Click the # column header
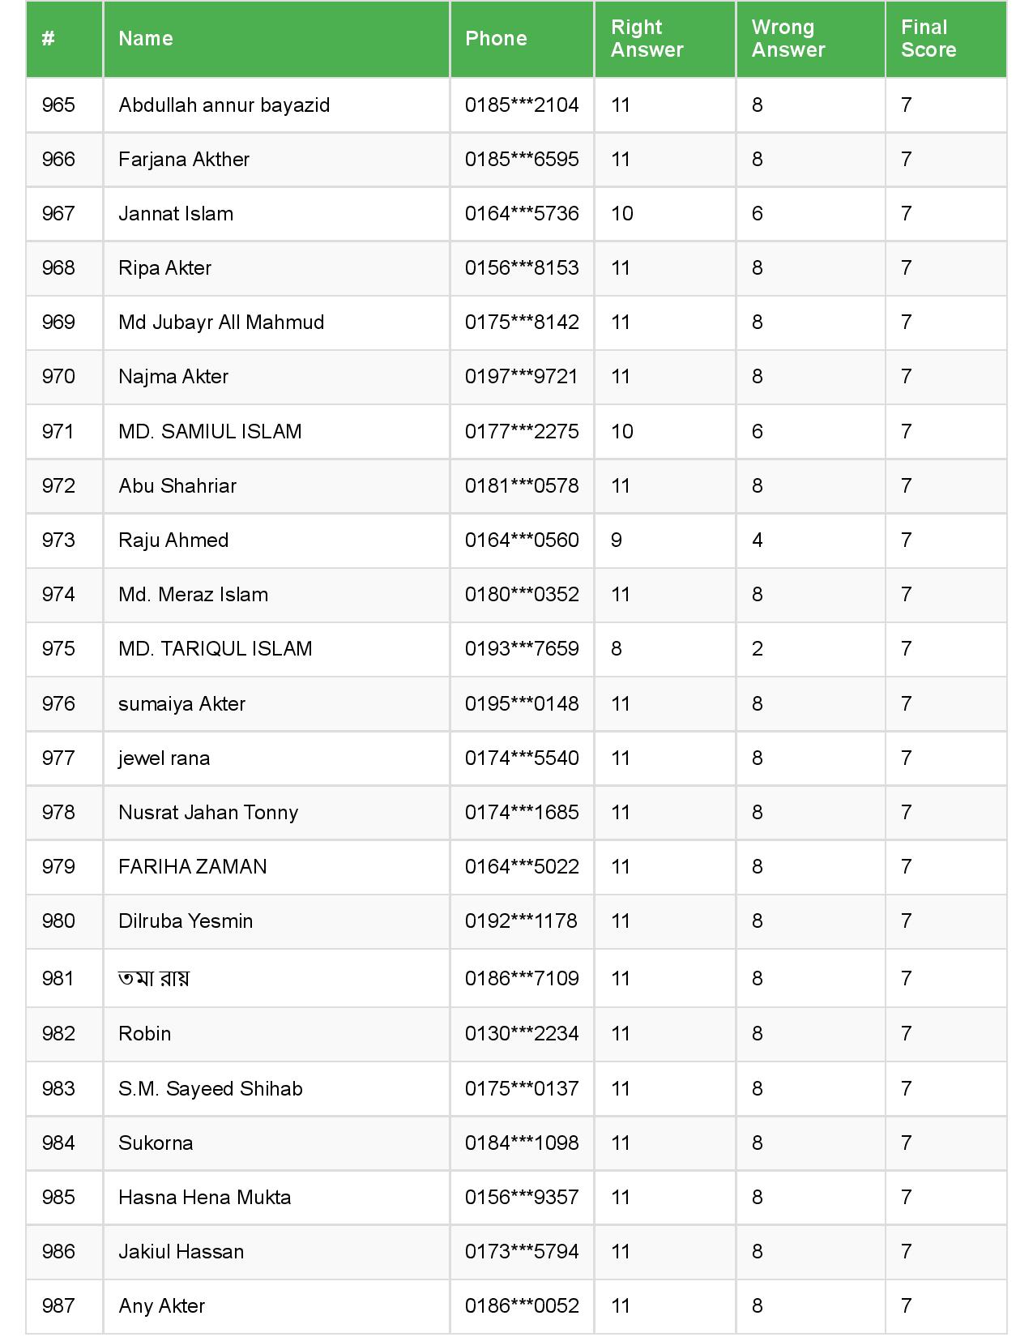The width and height of the screenshot is (1033, 1337). (49, 39)
